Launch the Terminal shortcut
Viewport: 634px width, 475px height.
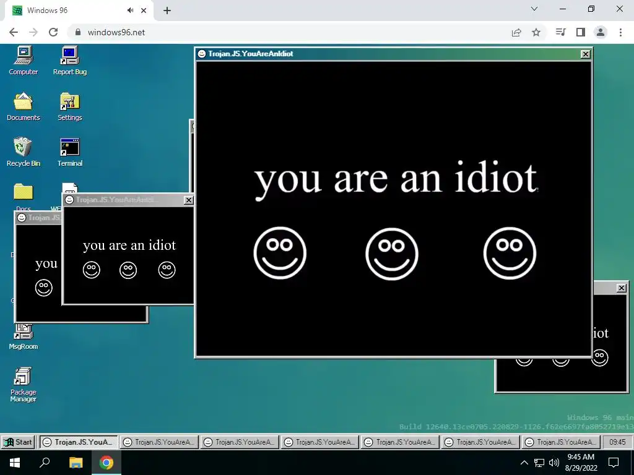69,152
